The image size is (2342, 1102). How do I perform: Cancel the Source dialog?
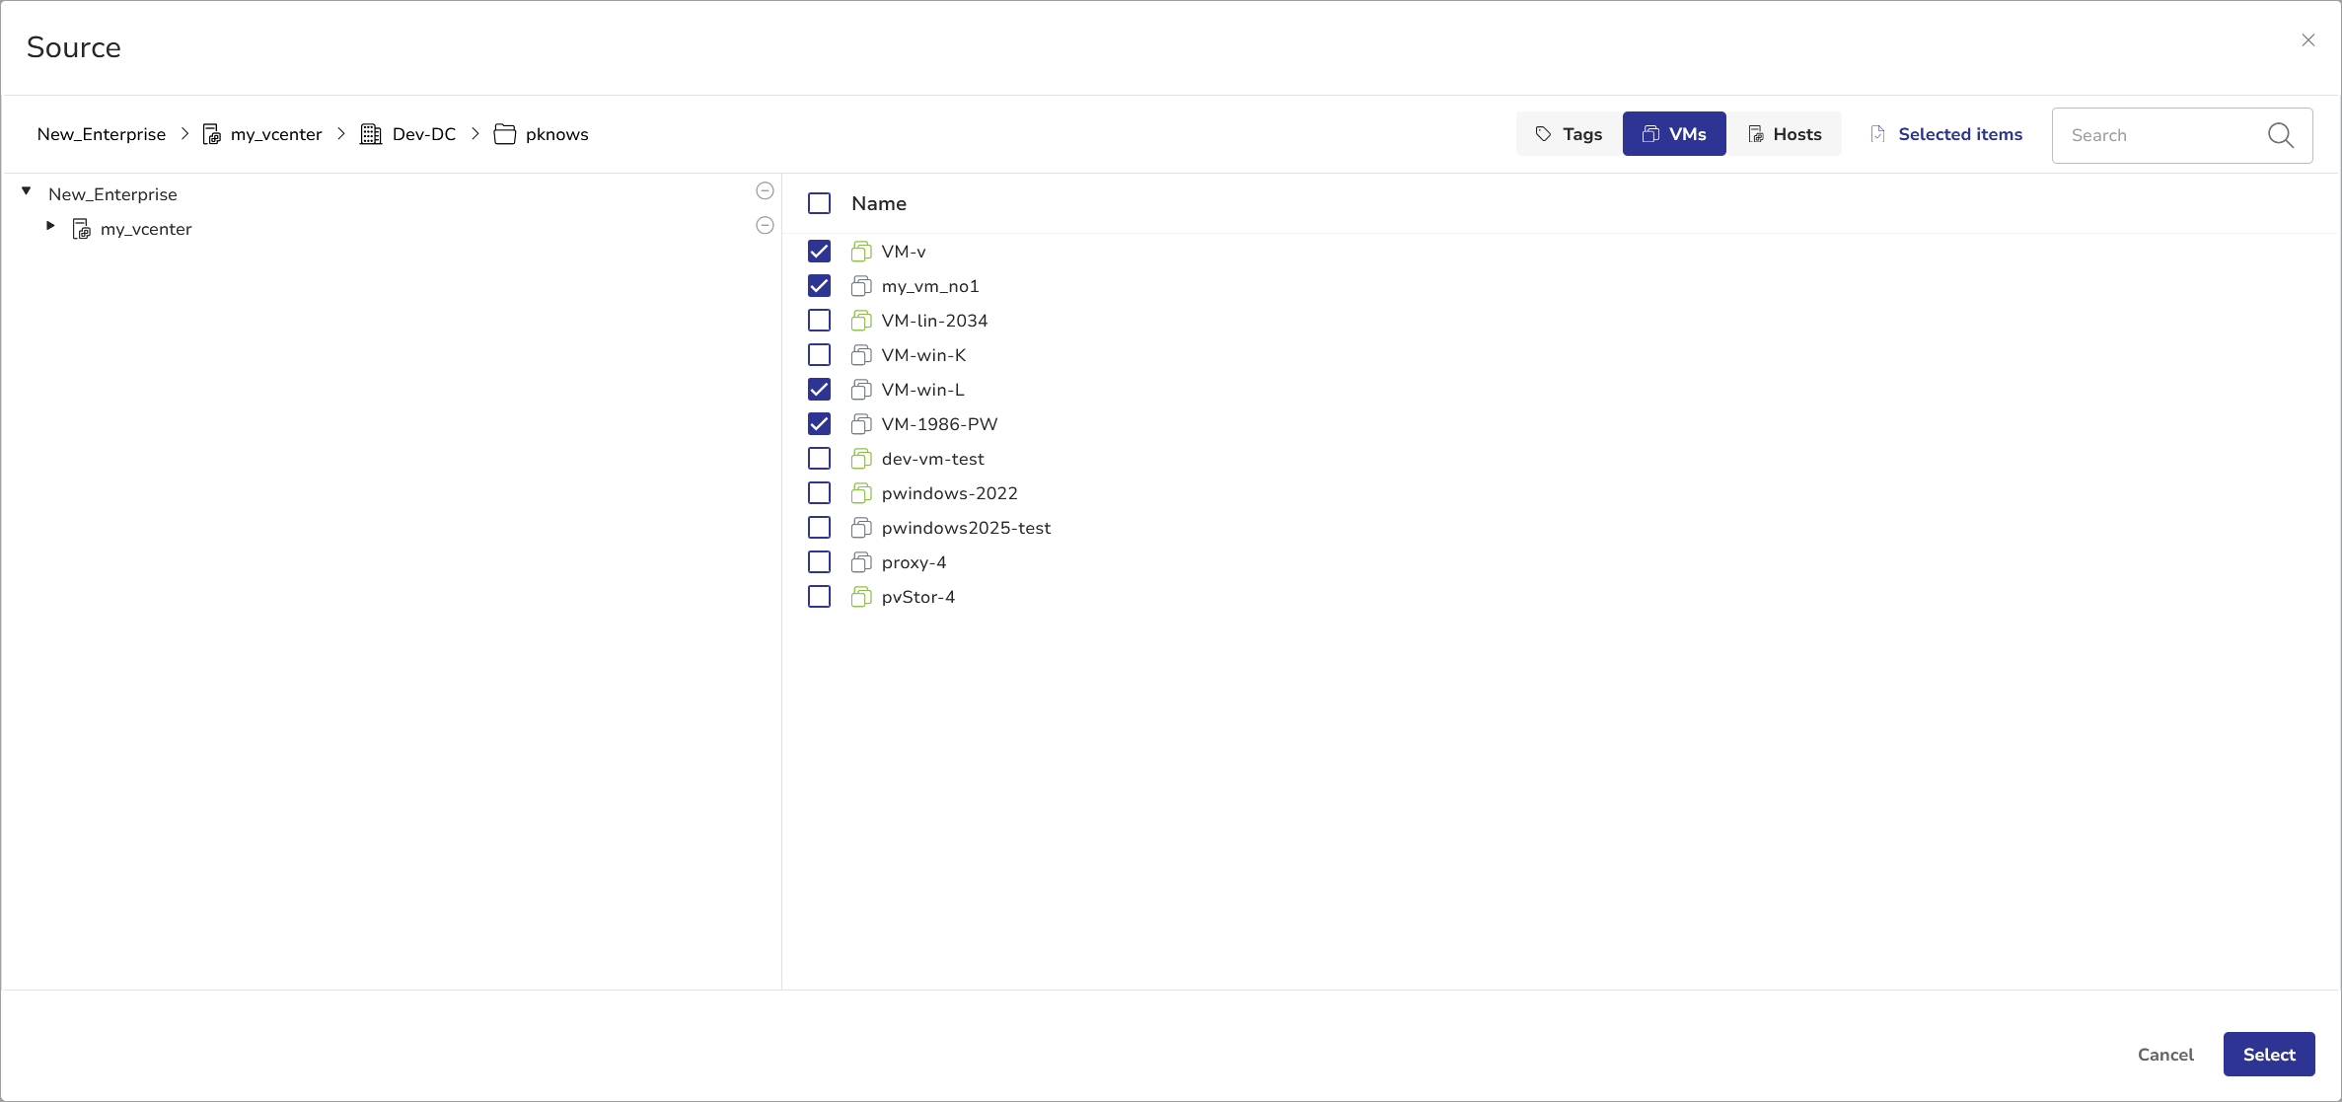pos(2164,1055)
